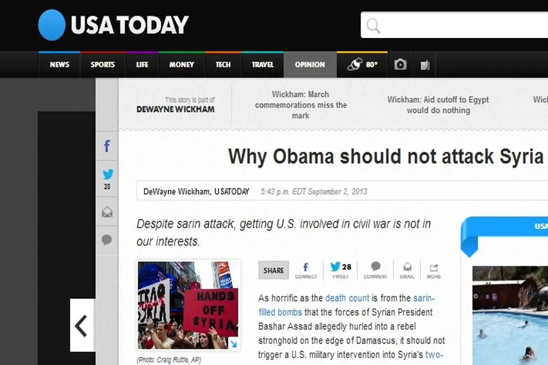Image resolution: width=548 pixels, height=365 pixels.
Task: Click the email envelope in left sidebar
Action: (107, 212)
